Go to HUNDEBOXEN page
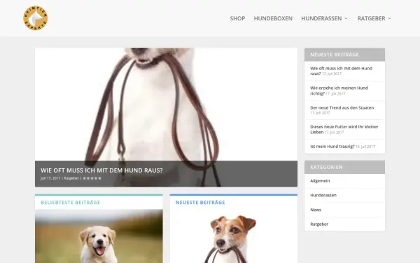The height and width of the screenshot is (263, 420). click(273, 18)
